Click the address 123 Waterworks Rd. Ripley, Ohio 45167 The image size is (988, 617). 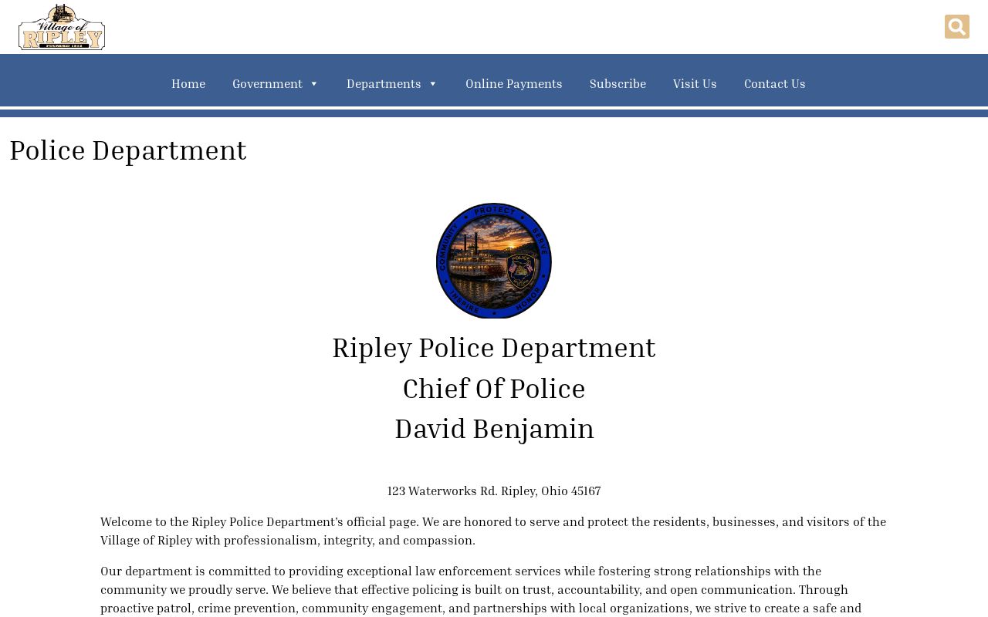(494, 491)
